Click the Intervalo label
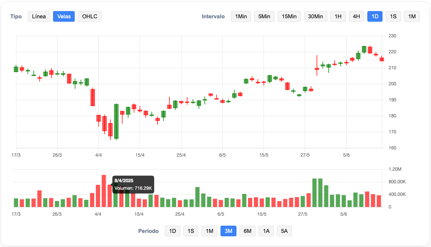Image resolution: width=431 pixels, height=247 pixels. (x=213, y=16)
